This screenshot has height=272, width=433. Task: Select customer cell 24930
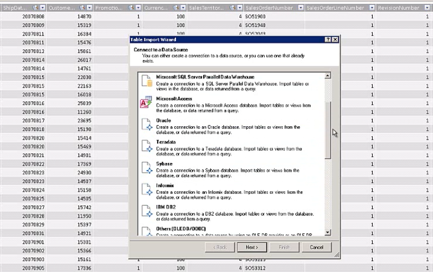pos(70,173)
